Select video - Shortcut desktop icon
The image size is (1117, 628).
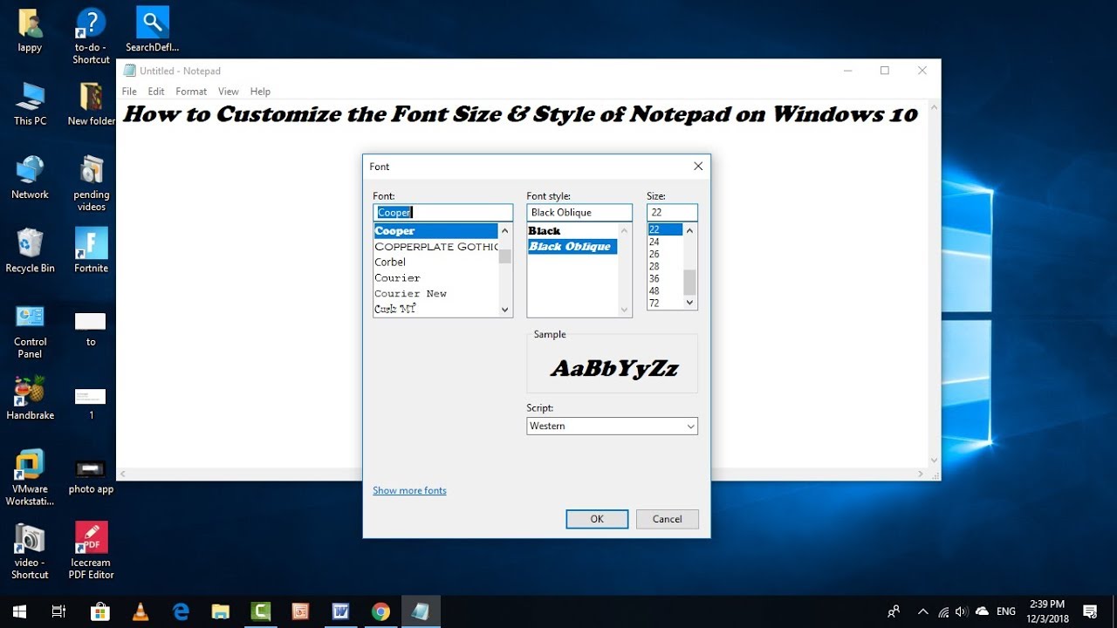click(x=30, y=551)
